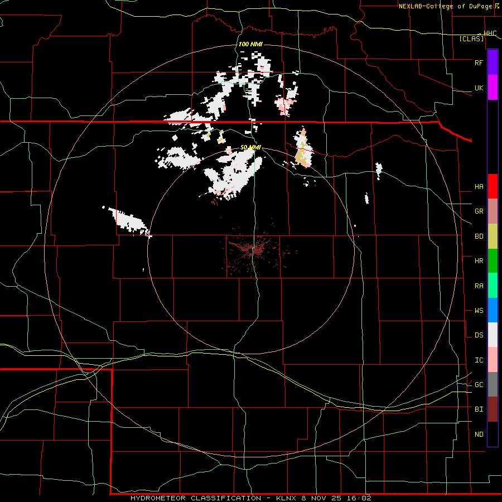Click the ND black legend block

tap(493, 434)
